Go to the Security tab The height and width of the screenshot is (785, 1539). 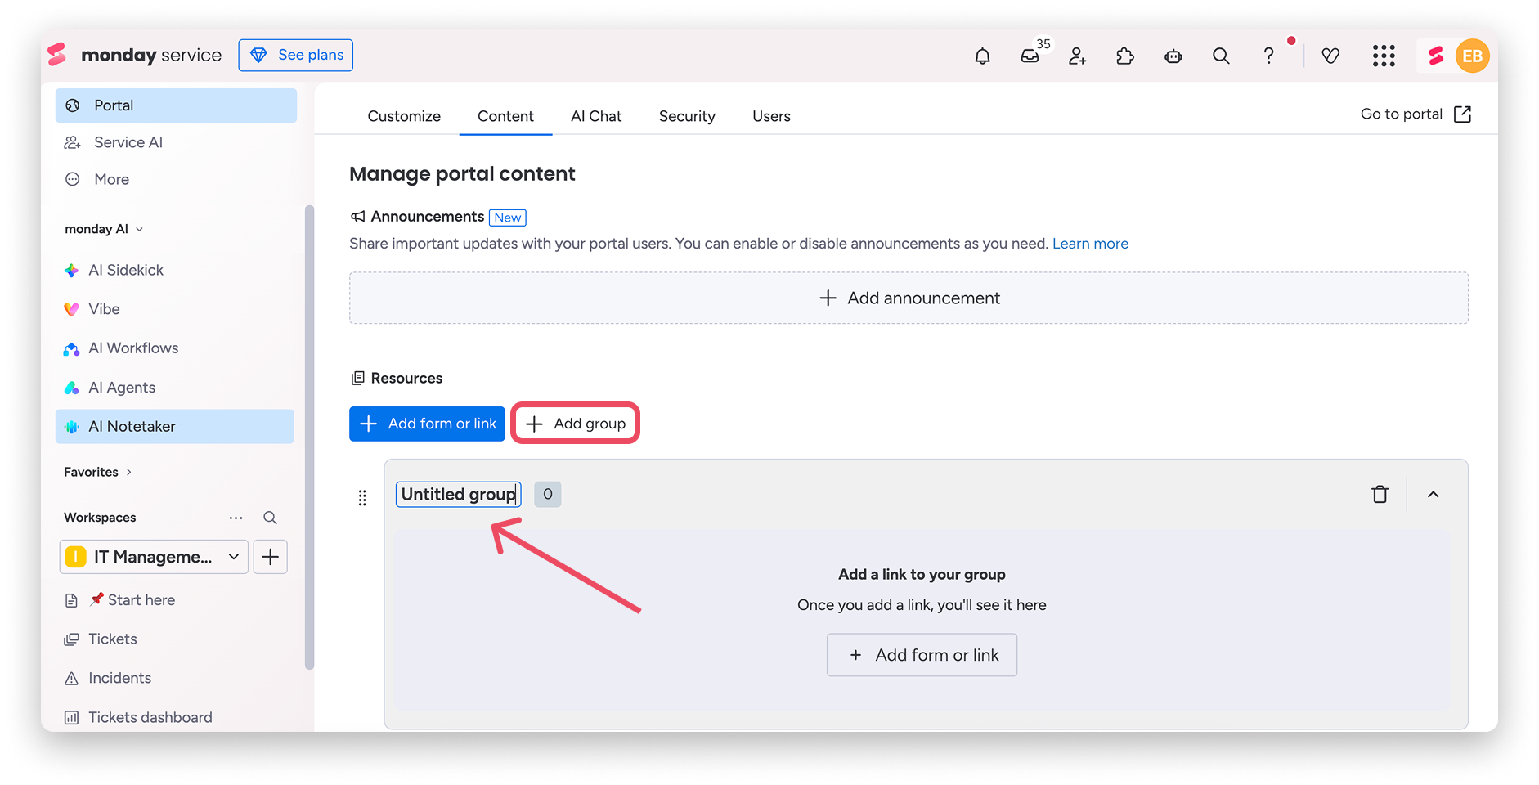[687, 116]
